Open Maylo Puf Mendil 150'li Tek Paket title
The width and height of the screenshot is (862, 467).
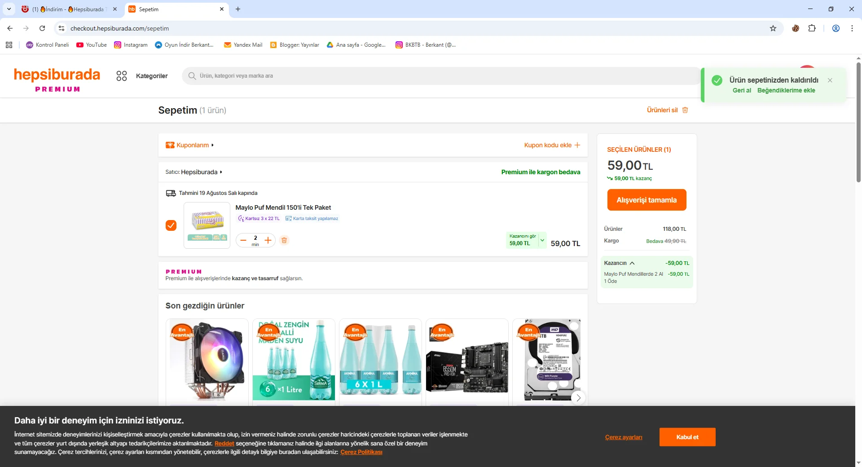pos(283,207)
